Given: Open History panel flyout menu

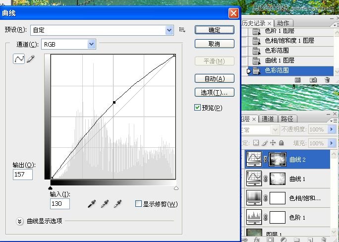Looking at the screenshot, I should coord(337,25).
